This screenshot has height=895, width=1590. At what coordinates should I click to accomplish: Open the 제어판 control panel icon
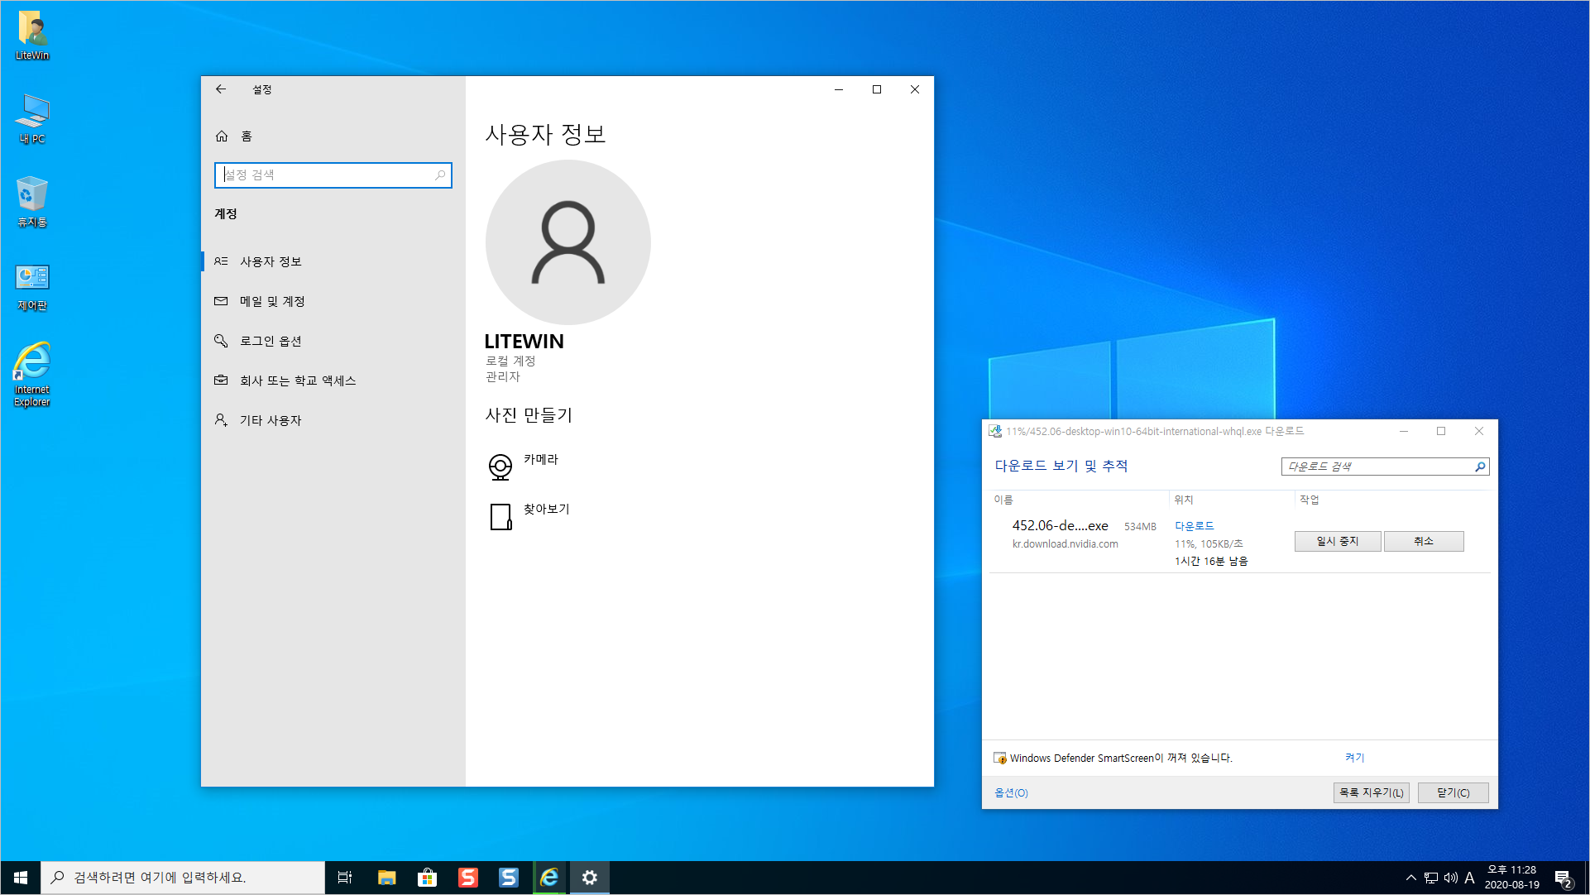[32, 286]
